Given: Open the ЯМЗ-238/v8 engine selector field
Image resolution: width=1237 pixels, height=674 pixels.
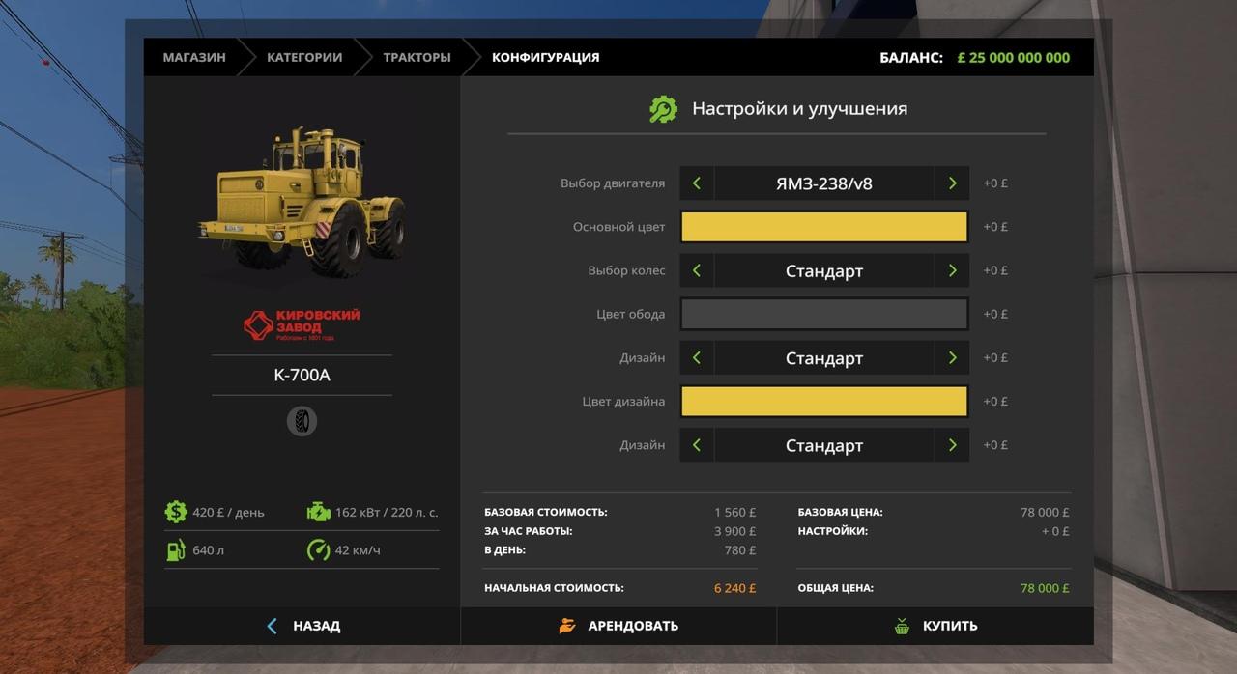Looking at the screenshot, I should 823,183.
